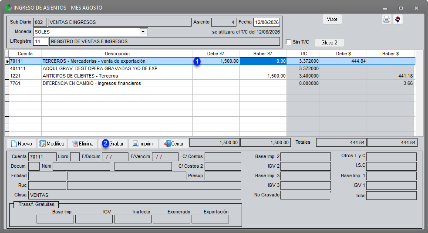Click the red-blue diamond icon
This screenshot has height=233, width=428.
coord(398,20)
